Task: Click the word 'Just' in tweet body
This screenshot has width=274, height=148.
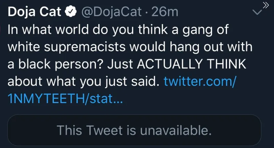Action: pos(120,64)
